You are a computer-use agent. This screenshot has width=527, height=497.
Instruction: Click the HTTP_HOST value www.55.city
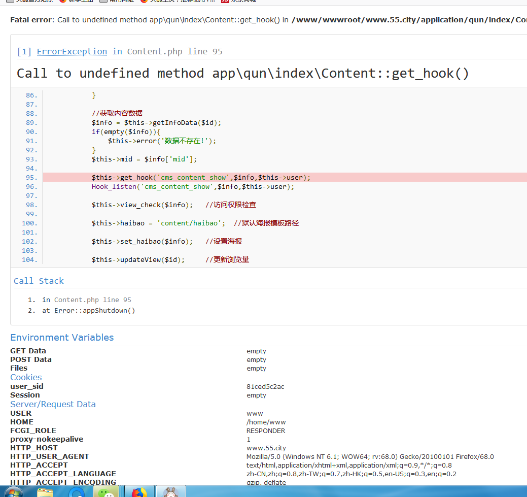[266, 448]
